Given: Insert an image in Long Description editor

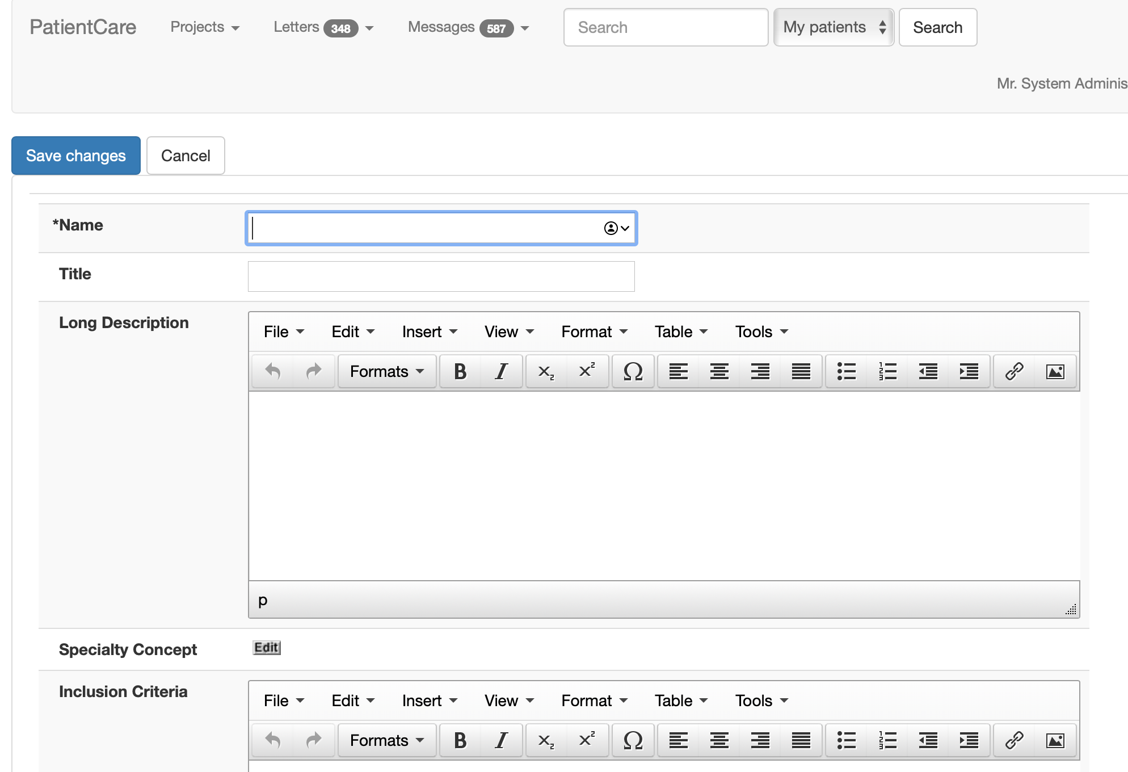Looking at the screenshot, I should pyautogui.click(x=1055, y=371).
